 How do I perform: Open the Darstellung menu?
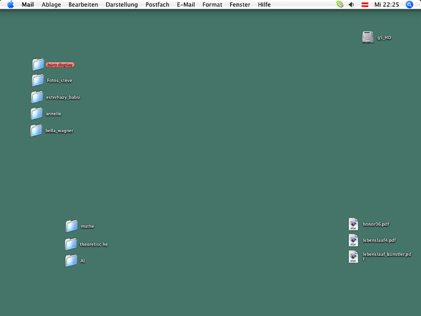click(x=121, y=5)
